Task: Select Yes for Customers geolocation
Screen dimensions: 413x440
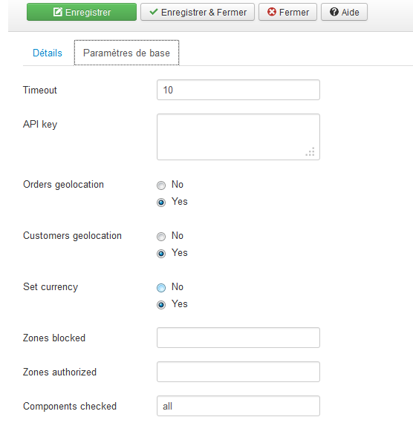Action: click(x=161, y=254)
